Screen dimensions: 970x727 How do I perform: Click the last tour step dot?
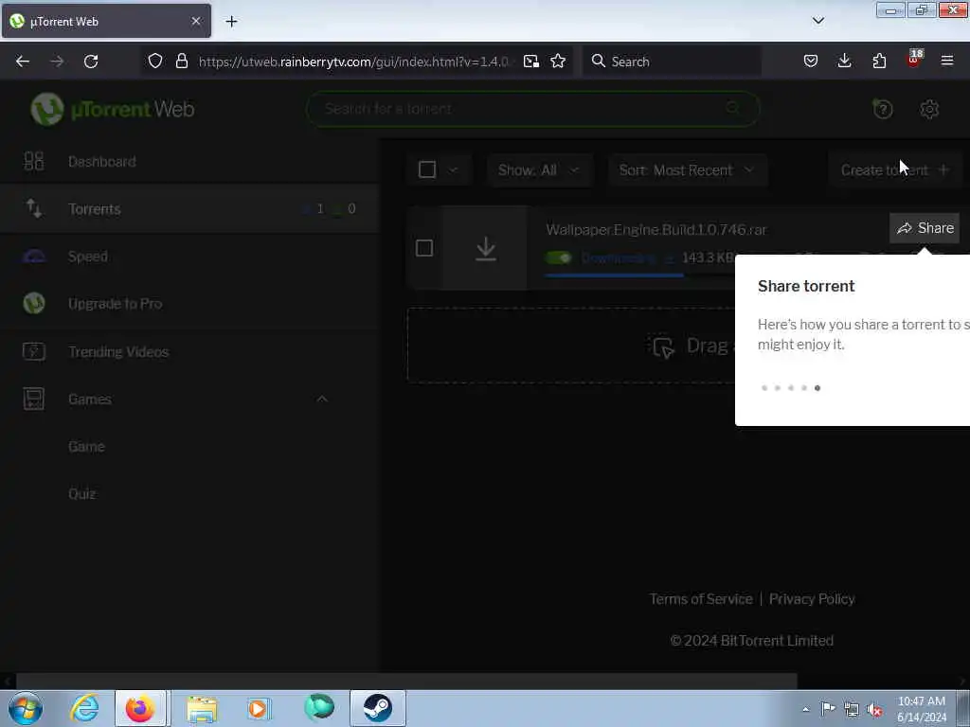click(817, 387)
